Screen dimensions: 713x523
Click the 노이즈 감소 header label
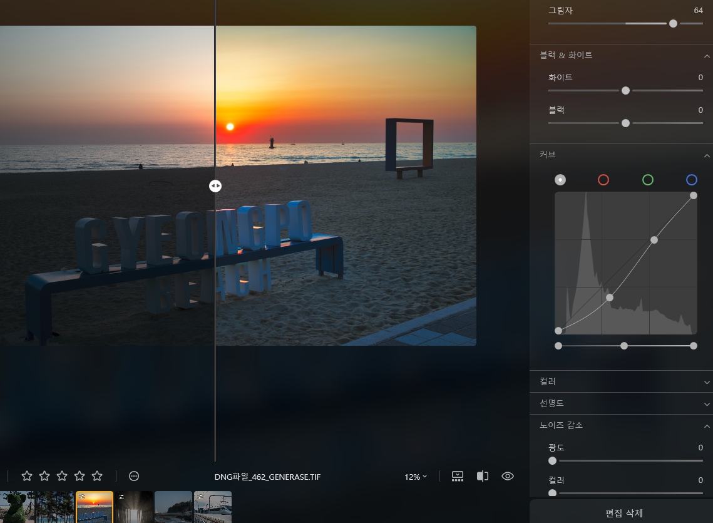(561, 425)
